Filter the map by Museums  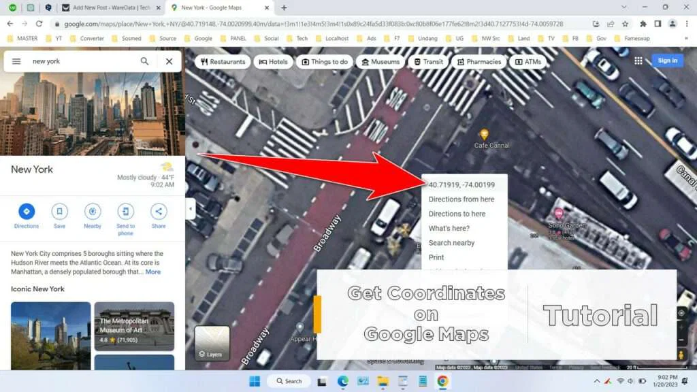coord(380,61)
